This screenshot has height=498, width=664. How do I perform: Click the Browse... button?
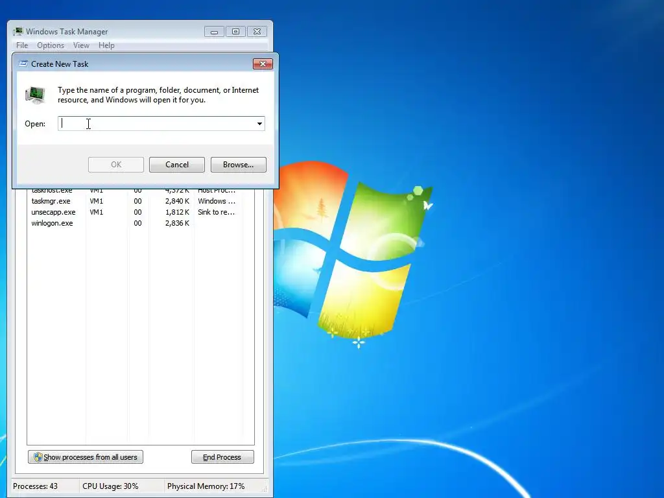[239, 165]
